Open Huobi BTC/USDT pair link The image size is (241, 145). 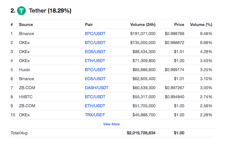[x=95, y=70]
